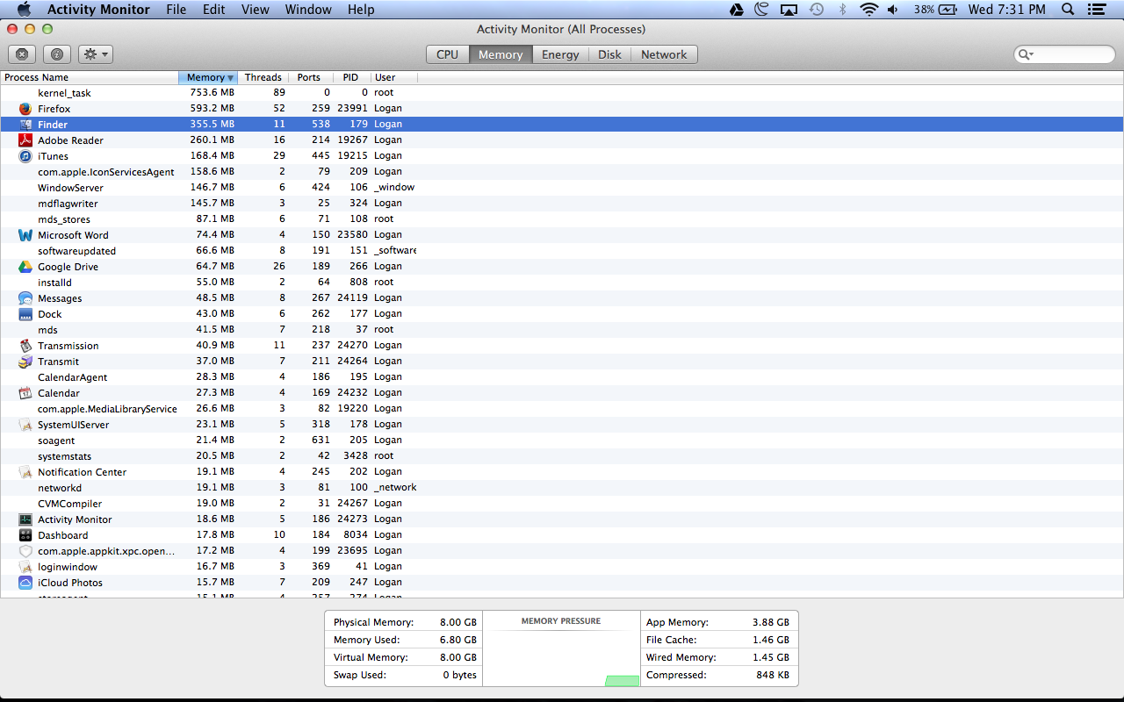The image size is (1124, 702).
Task: Click the Transmit process icon
Action: pyautogui.click(x=25, y=362)
